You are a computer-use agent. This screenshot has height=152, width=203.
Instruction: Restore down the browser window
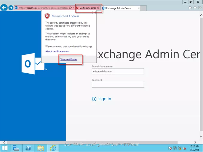tap(191, 2)
